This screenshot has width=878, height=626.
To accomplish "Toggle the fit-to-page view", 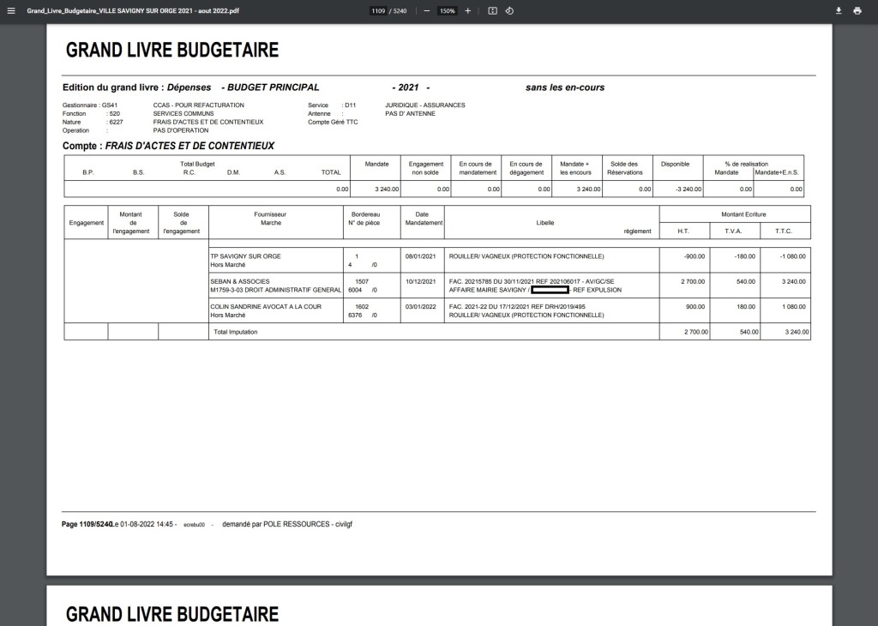I will [490, 11].
